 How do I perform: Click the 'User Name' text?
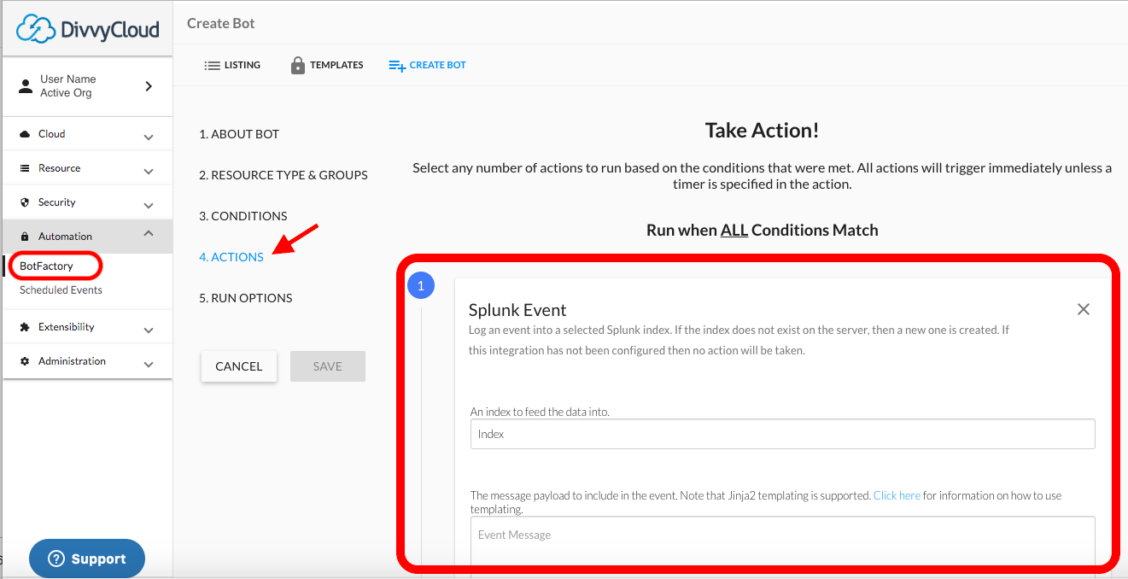(68, 79)
